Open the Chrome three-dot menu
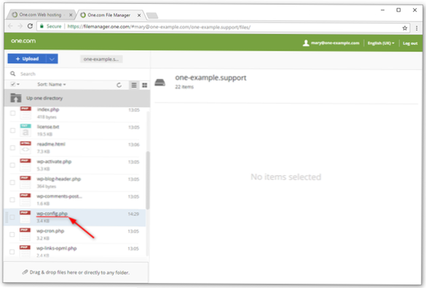 [x=417, y=28]
